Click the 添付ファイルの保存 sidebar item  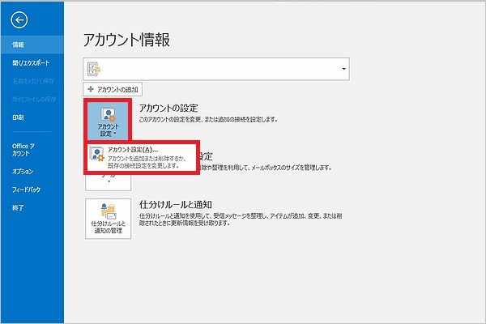pyautogui.click(x=31, y=99)
